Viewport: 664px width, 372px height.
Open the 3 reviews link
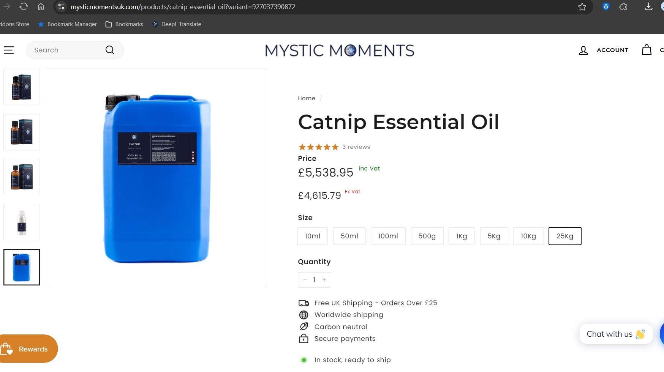click(x=356, y=147)
